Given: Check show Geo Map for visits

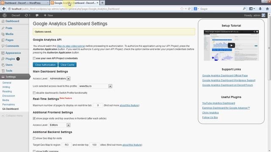Looking at the screenshot, I should [x=34, y=138].
